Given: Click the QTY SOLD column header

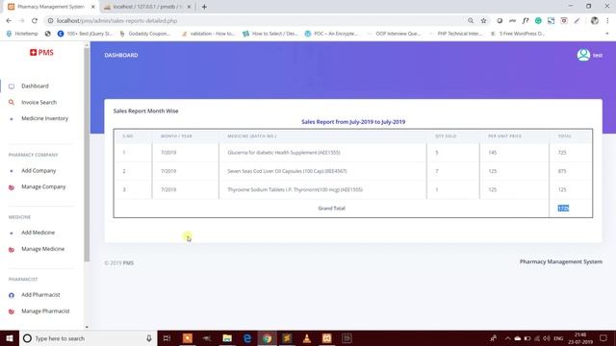Looking at the screenshot, I should point(446,136).
